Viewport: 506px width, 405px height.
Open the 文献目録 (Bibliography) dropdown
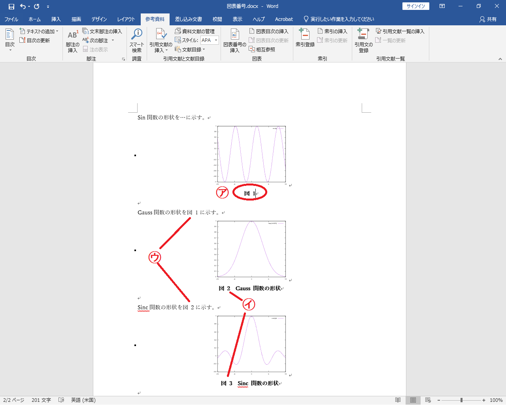click(191, 49)
